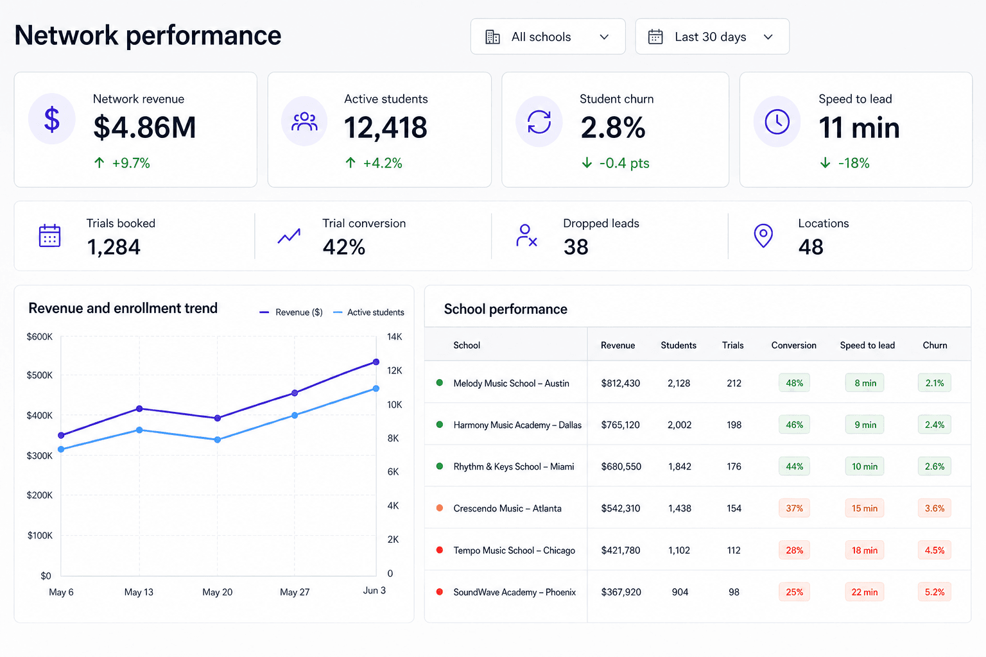The width and height of the screenshot is (986, 657).
Task: Open Crescendo Music – Atlanta row
Action: click(698, 508)
